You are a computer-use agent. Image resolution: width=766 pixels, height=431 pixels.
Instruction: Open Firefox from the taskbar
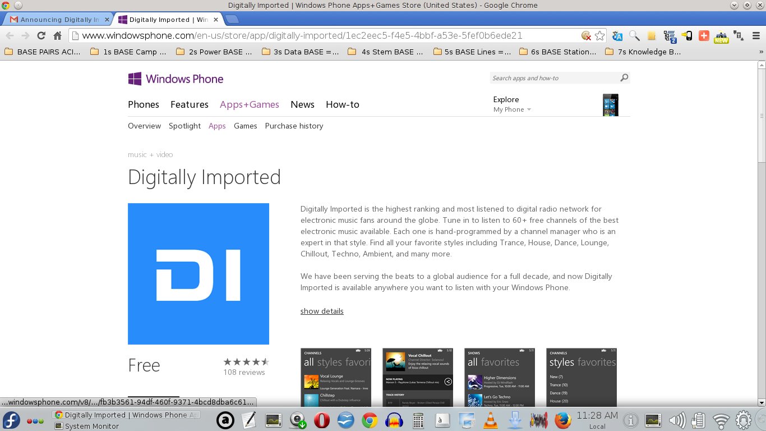click(x=562, y=420)
